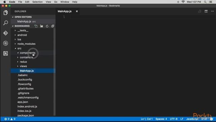Open the Edit menu
The width and height of the screenshot is (216, 122).
pos(27,2)
